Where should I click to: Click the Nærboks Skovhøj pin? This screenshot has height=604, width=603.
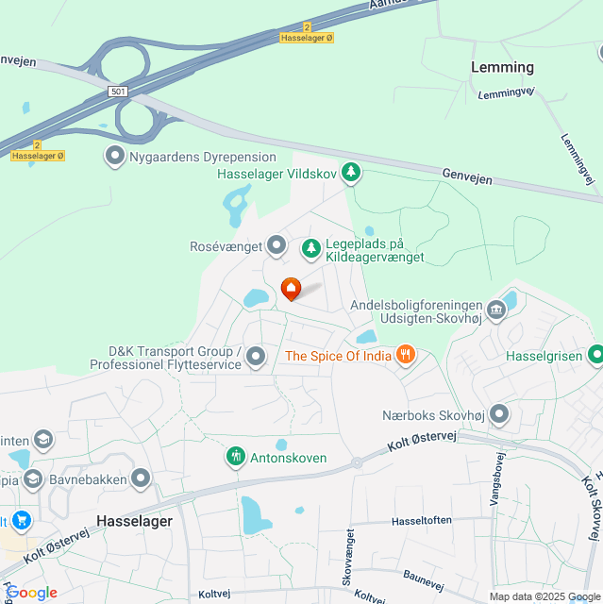(499, 415)
